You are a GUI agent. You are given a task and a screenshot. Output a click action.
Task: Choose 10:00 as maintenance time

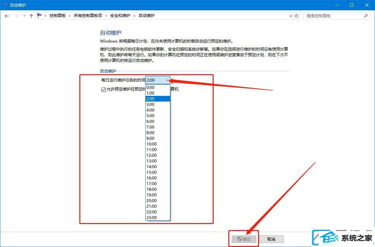tap(158, 144)
